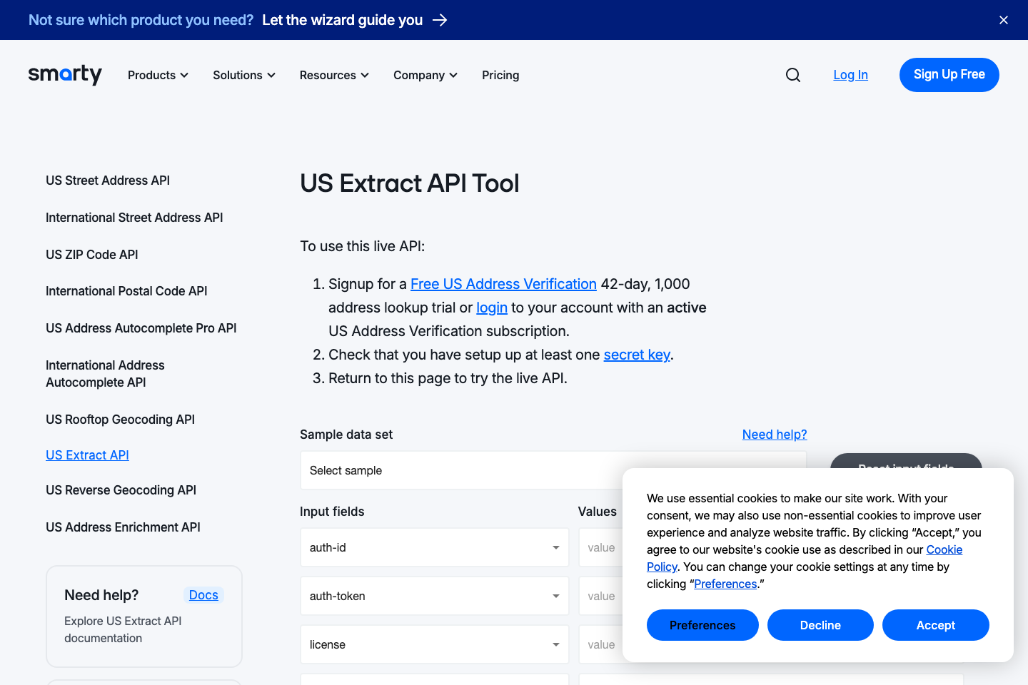The width and height of the screenshot is (1028, 685).
Task: Select US Rooftop Geocoding API in the sidebar
Action: [120, 420]
